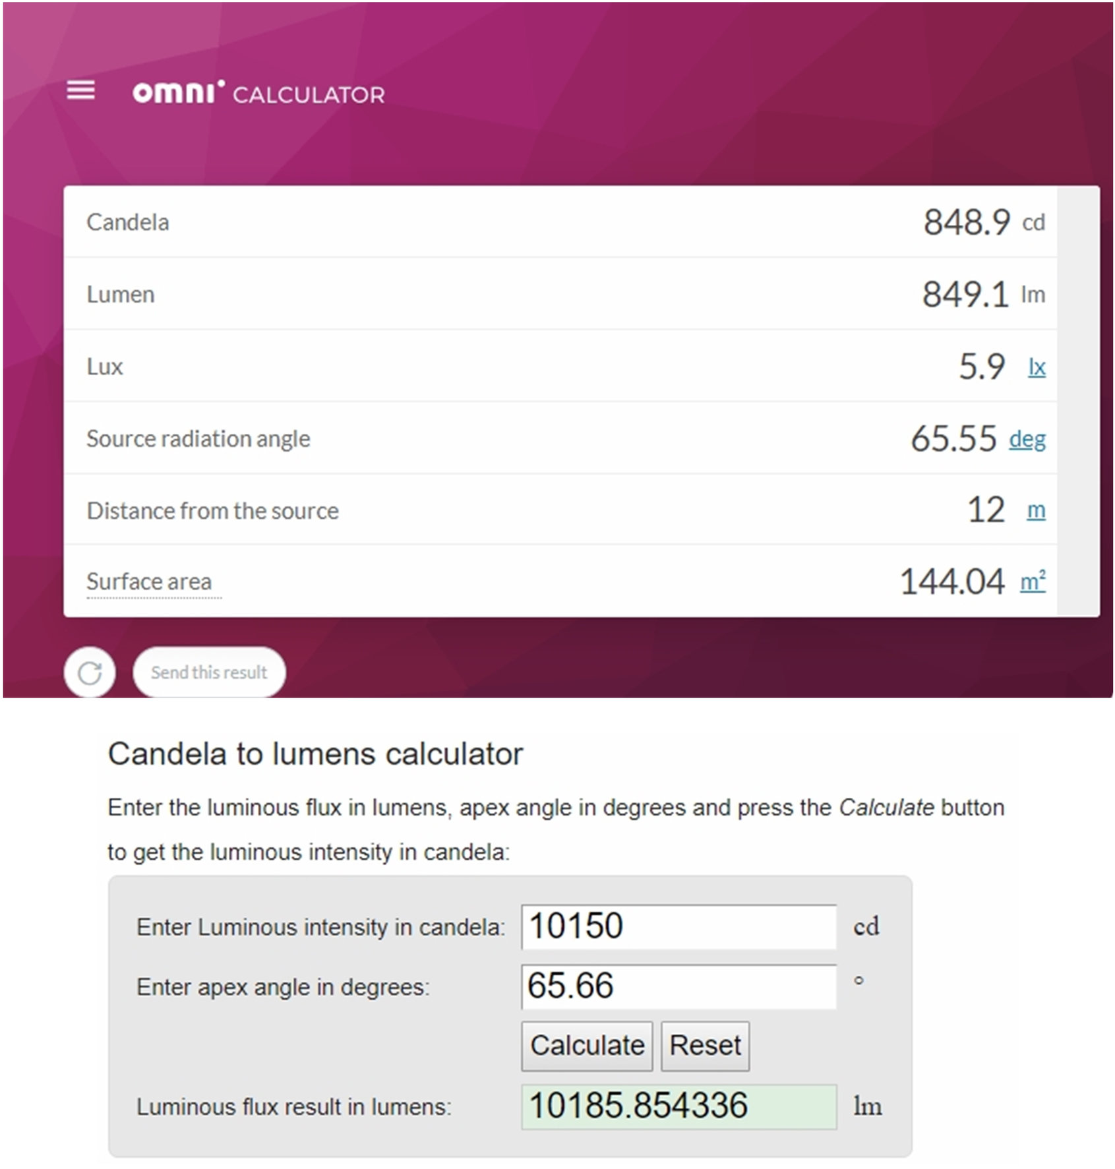Click the luminous intensity input showing 10150
The height and width of the screenshot is (1169, 1115).
pos(678,926)
